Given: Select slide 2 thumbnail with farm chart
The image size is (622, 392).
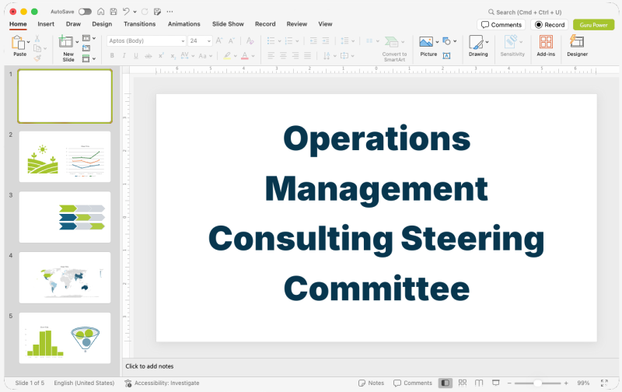Looking at the screenshot, I should [65, 156].
